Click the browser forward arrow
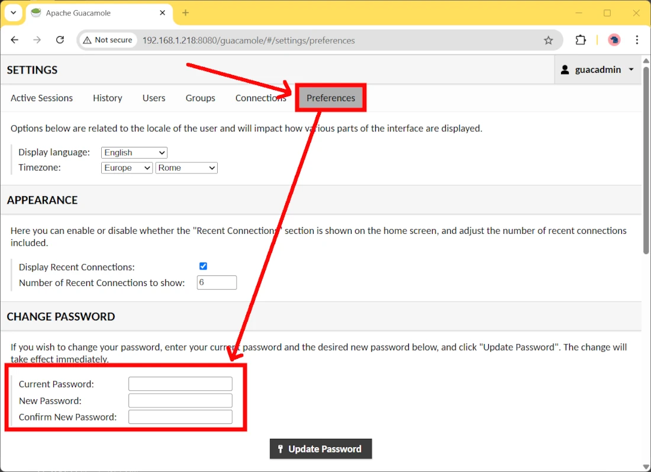 [x=37, y=40]
